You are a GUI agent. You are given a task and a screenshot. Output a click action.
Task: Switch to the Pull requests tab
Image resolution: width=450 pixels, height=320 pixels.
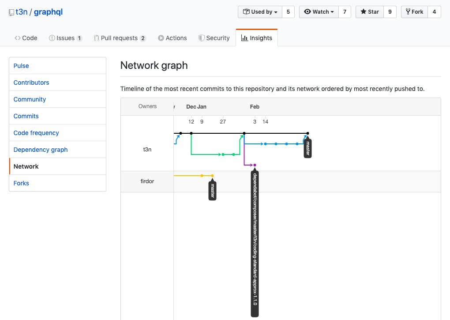pyautogui.click(x=120, y=38)
